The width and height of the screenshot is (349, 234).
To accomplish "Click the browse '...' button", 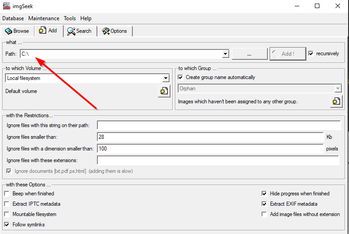I will pyautogui.click(x=249, y=54).
